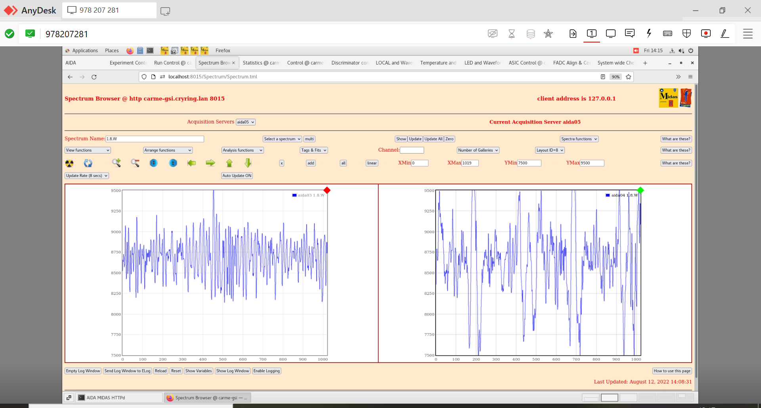The width and height of the screenshot is (761, 408).
Task: Bookmark this page with the star icon
Action: [629, 77]
